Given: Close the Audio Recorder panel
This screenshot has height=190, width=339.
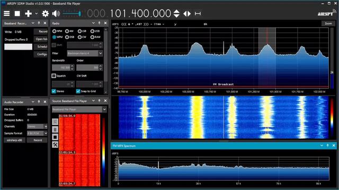Looking at the screenshot, I should click(45, 102).
